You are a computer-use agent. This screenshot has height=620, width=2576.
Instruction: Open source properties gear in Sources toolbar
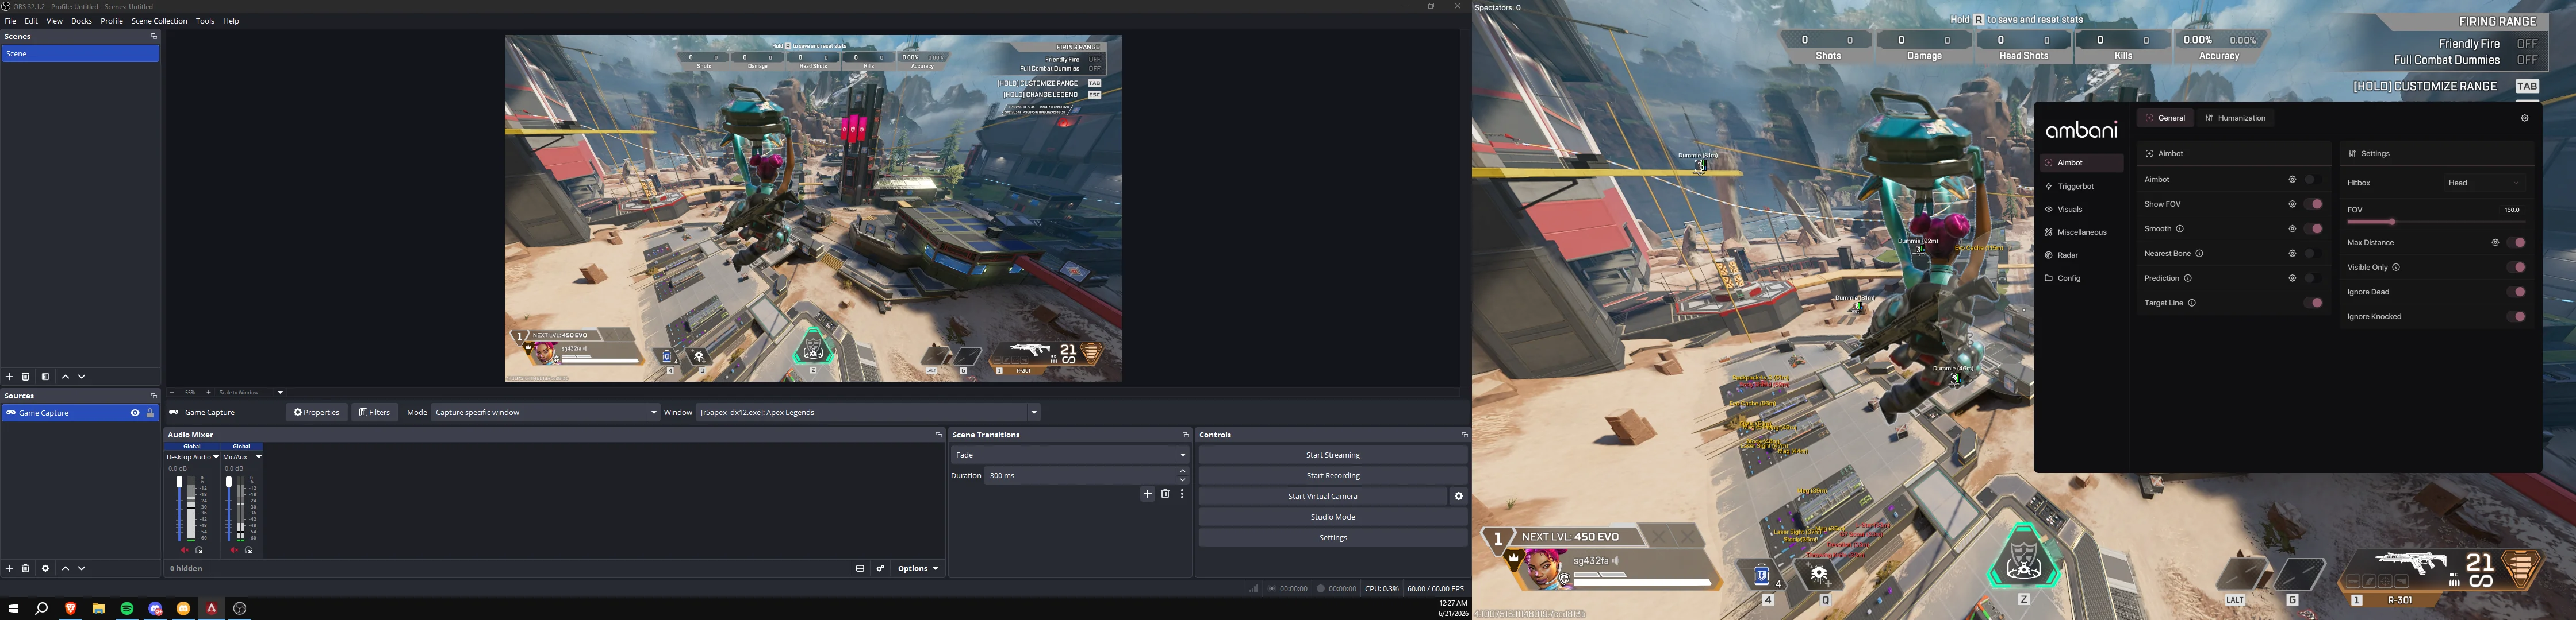(x=45, y=568)
